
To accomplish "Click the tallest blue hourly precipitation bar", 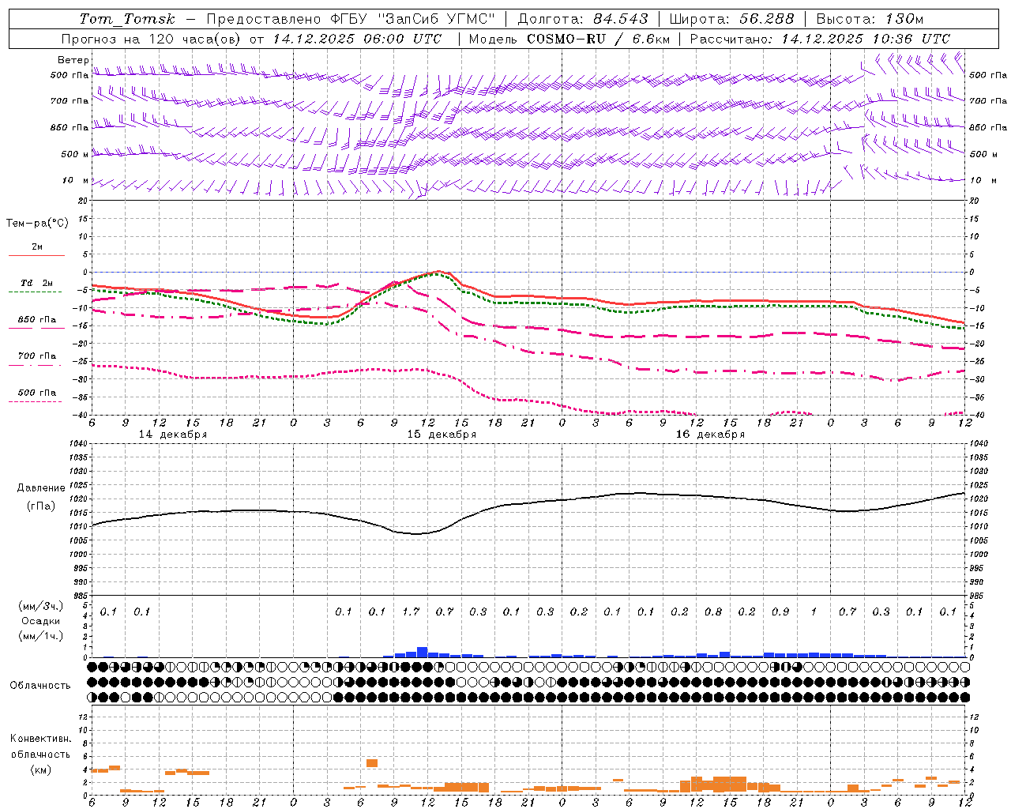I will (423, 653).
